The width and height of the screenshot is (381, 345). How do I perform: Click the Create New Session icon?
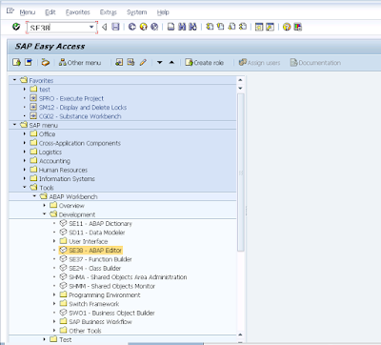click(x=259, y=27)
